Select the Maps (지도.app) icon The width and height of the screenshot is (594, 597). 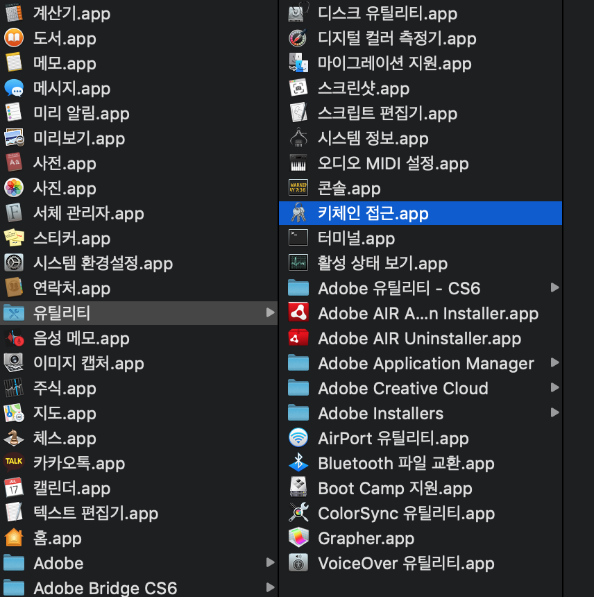[x=14, y=413]
